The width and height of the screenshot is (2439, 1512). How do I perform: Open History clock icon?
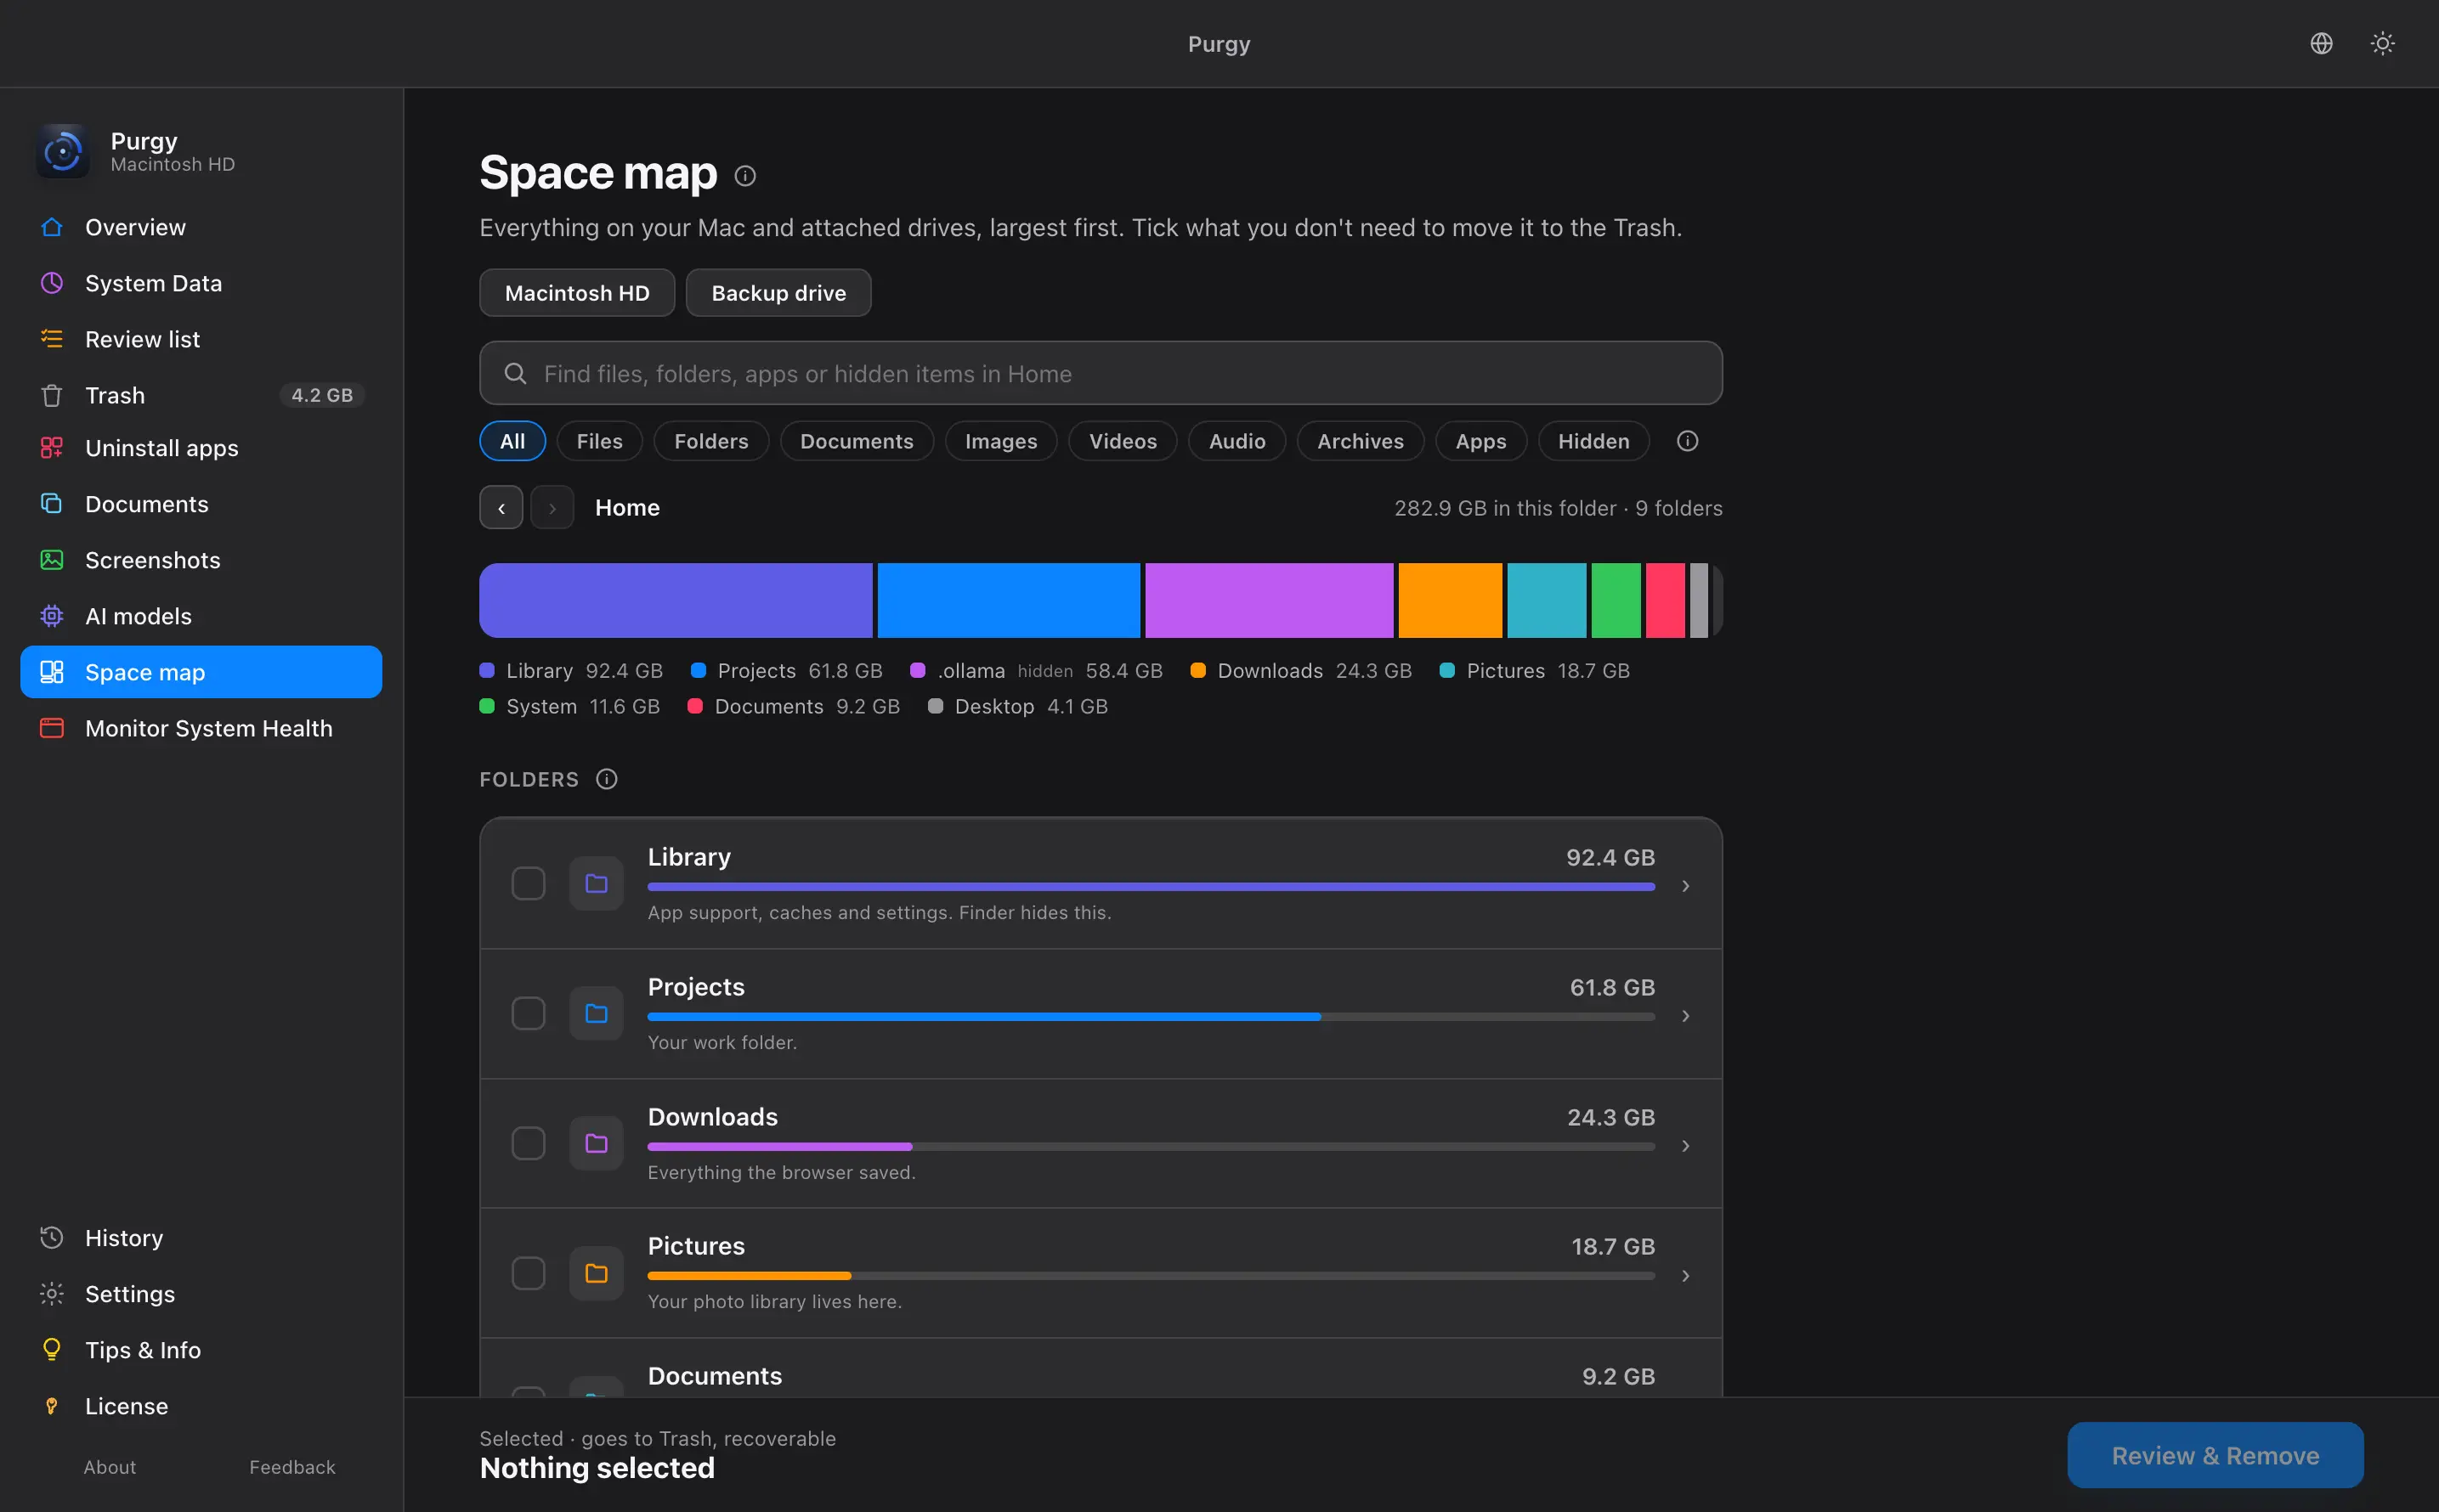tap(52, 1238)
